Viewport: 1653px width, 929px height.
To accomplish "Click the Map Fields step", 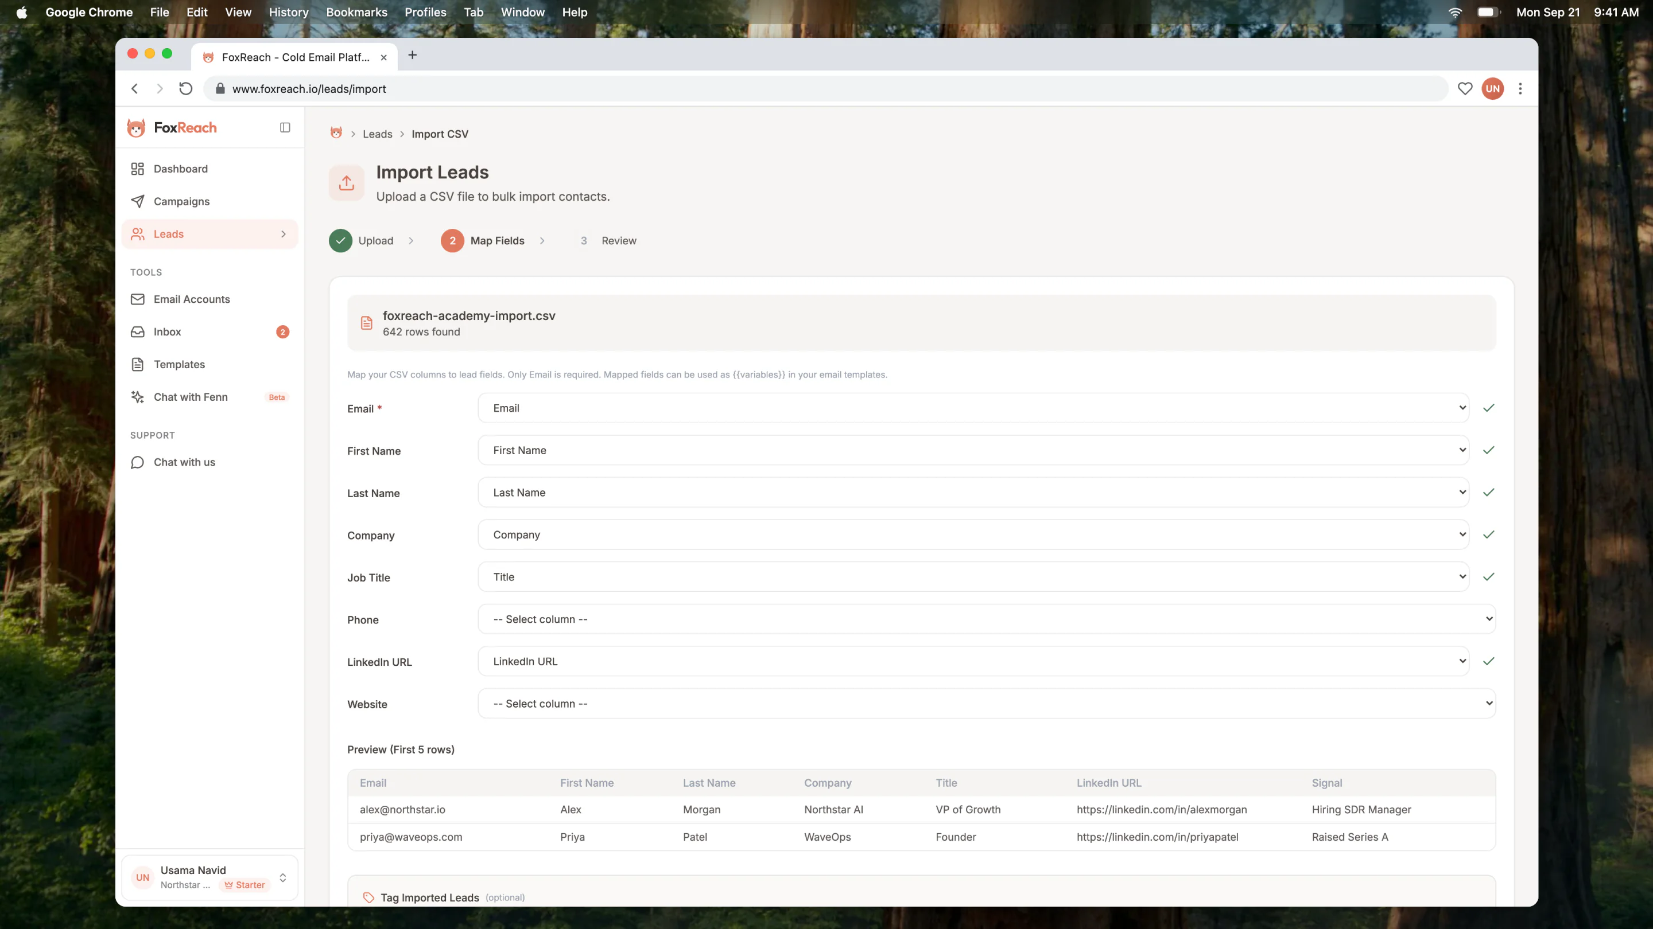I will point(483,240).
